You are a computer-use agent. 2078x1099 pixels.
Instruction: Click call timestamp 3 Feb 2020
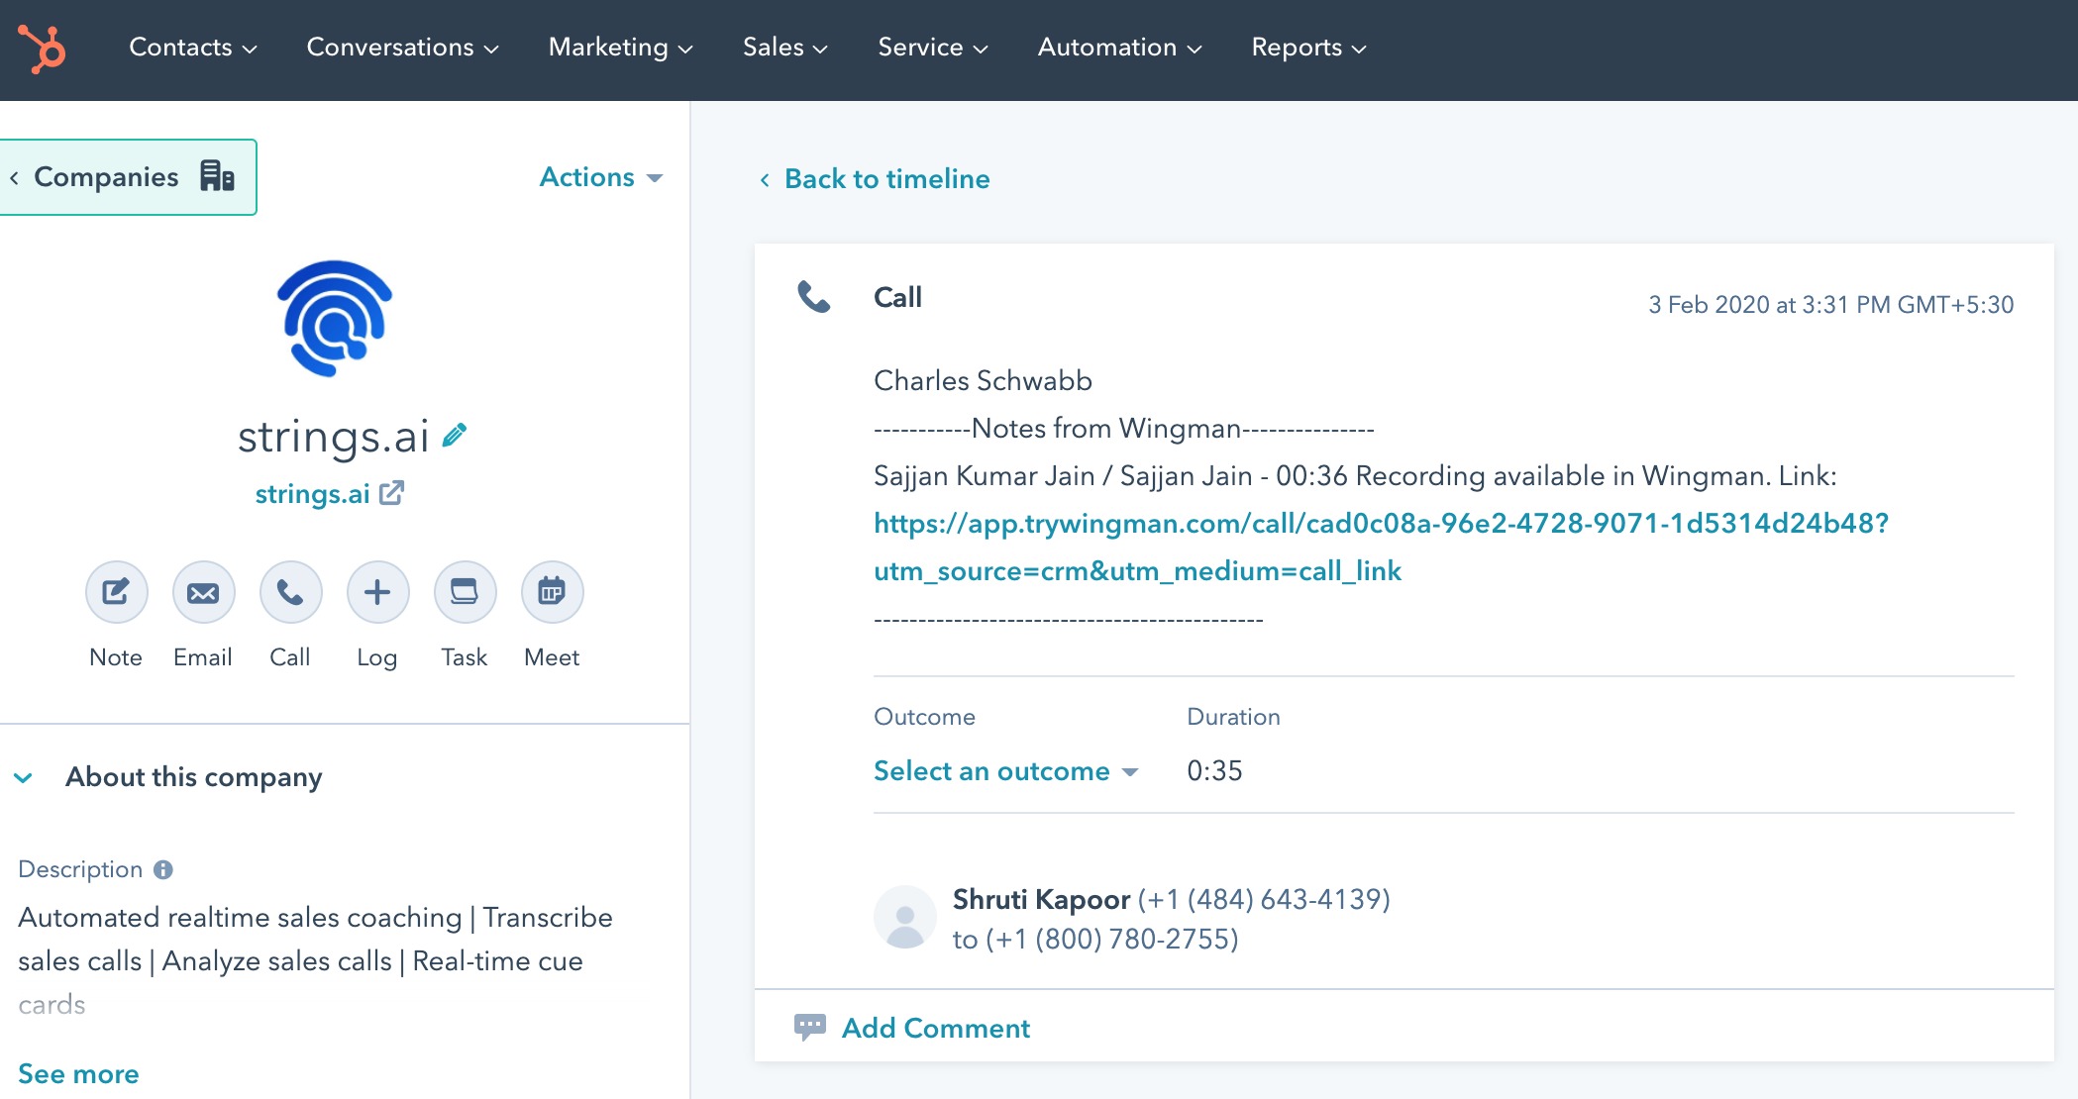click(1830, 305)
